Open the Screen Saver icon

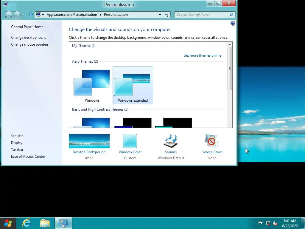(x=212, y=141)
